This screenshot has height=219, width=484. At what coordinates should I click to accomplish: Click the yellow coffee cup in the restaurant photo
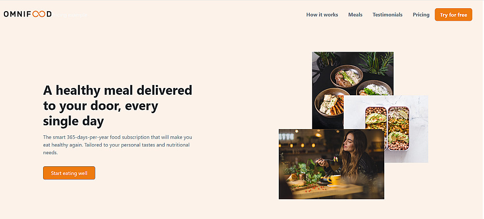click(334, 180)
